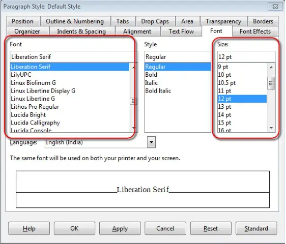Click the Standard button
This screenshot has width=286, height=244.
[256, 228]
